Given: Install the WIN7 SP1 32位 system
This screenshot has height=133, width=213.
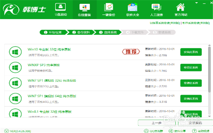Looking at the screenshot, I should [x=191, y=83].
